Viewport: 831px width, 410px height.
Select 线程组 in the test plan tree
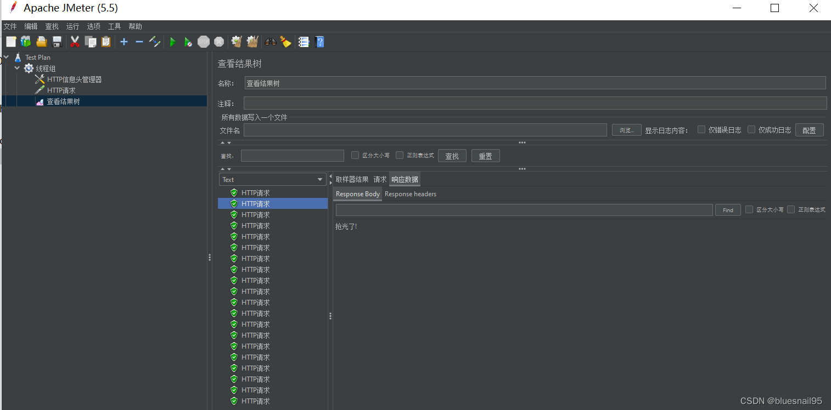pyautogui.click(x=46, y=69)
